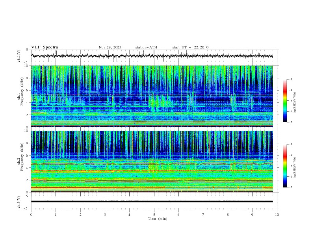Click the date "Nov.29, 2025"
The image size is (312, 241).
(110, 47)
